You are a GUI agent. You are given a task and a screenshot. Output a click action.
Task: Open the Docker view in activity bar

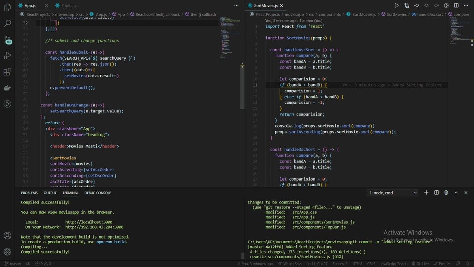click(x=7, y=88)
